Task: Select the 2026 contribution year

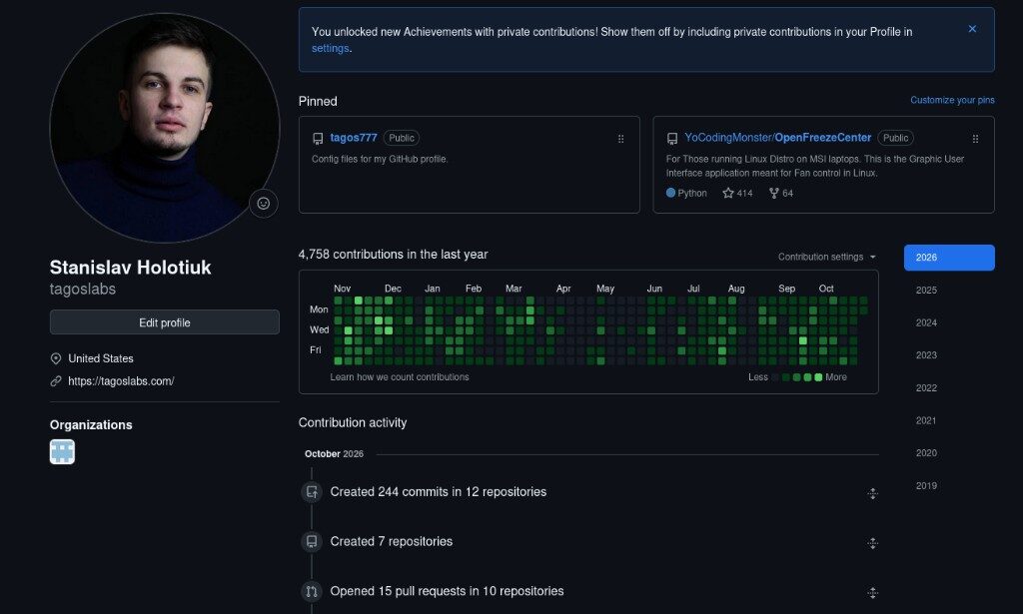Action: pyautogui.click(x=949, y=258)
